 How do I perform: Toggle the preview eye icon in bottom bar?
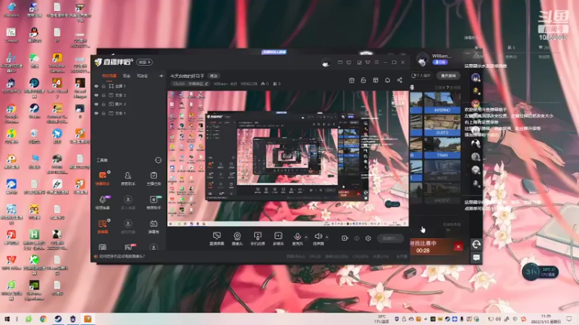coord(356,238)
